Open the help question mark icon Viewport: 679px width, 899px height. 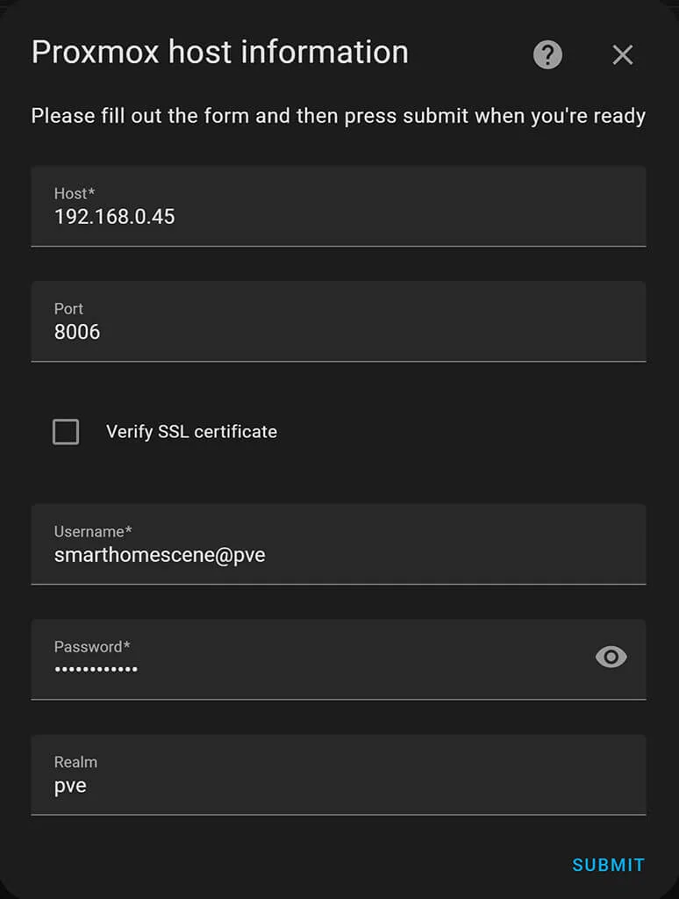pos(547,55)
